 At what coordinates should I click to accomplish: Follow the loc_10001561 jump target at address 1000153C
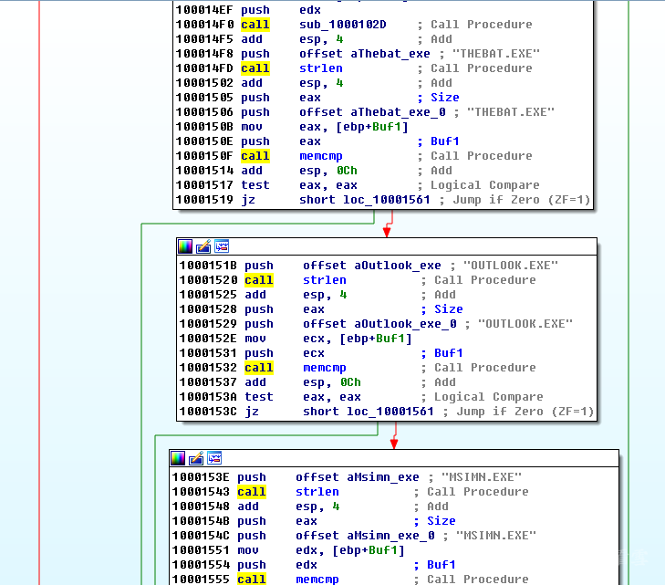(390, 412)
